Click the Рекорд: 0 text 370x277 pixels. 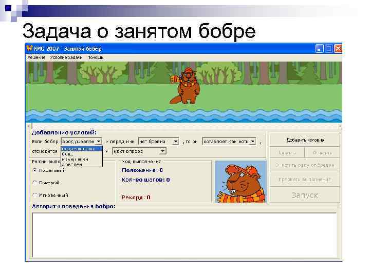click(136, 197)
